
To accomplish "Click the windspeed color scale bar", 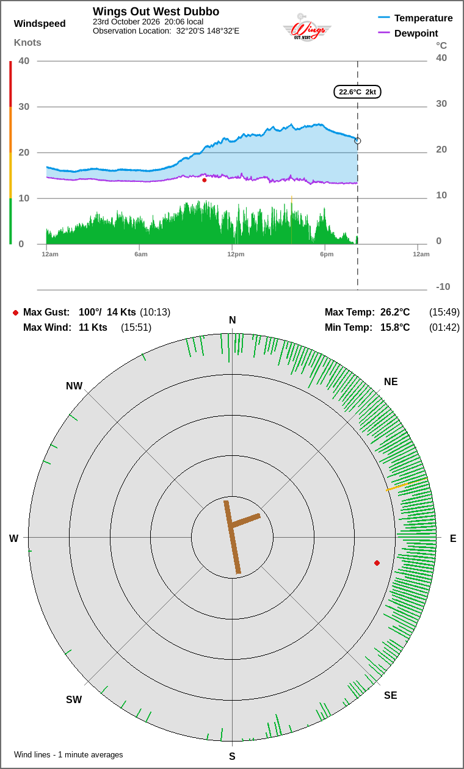I will tap(10, 153).
